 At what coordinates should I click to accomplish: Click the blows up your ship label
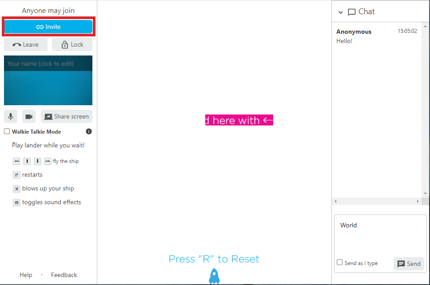click(x=48, y=189)
